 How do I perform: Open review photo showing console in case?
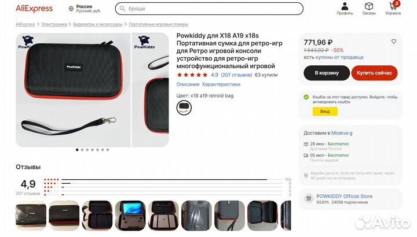pos(130,216)
